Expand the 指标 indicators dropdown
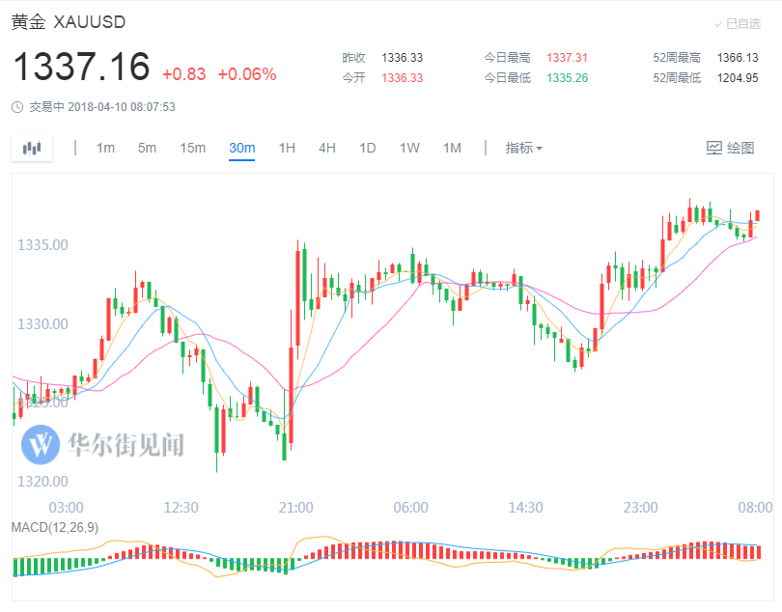This screenshot has height=612, width=782. pos(523,148)
